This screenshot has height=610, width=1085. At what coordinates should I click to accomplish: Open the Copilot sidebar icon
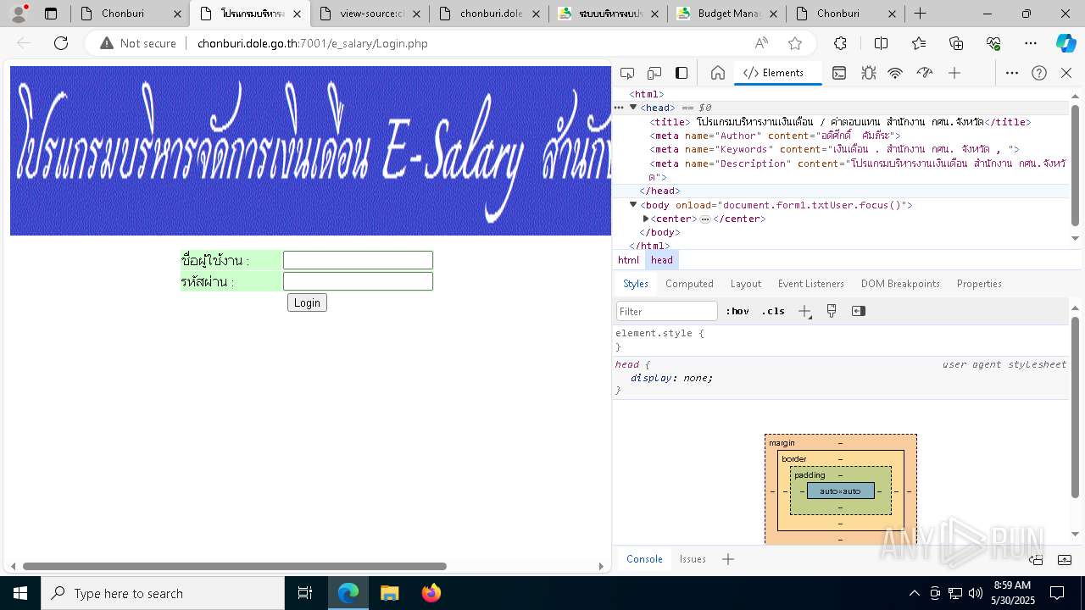1066,43
